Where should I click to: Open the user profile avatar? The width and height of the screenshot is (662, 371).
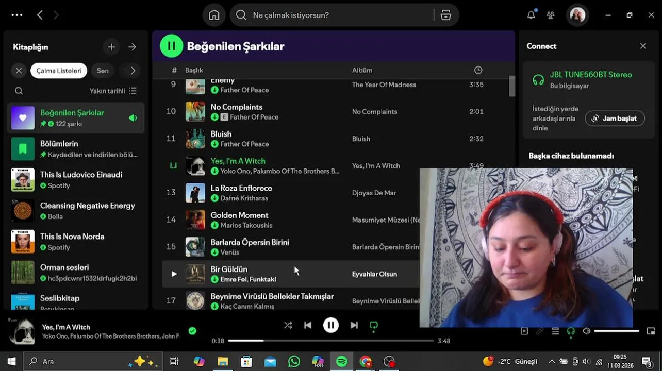577,15
